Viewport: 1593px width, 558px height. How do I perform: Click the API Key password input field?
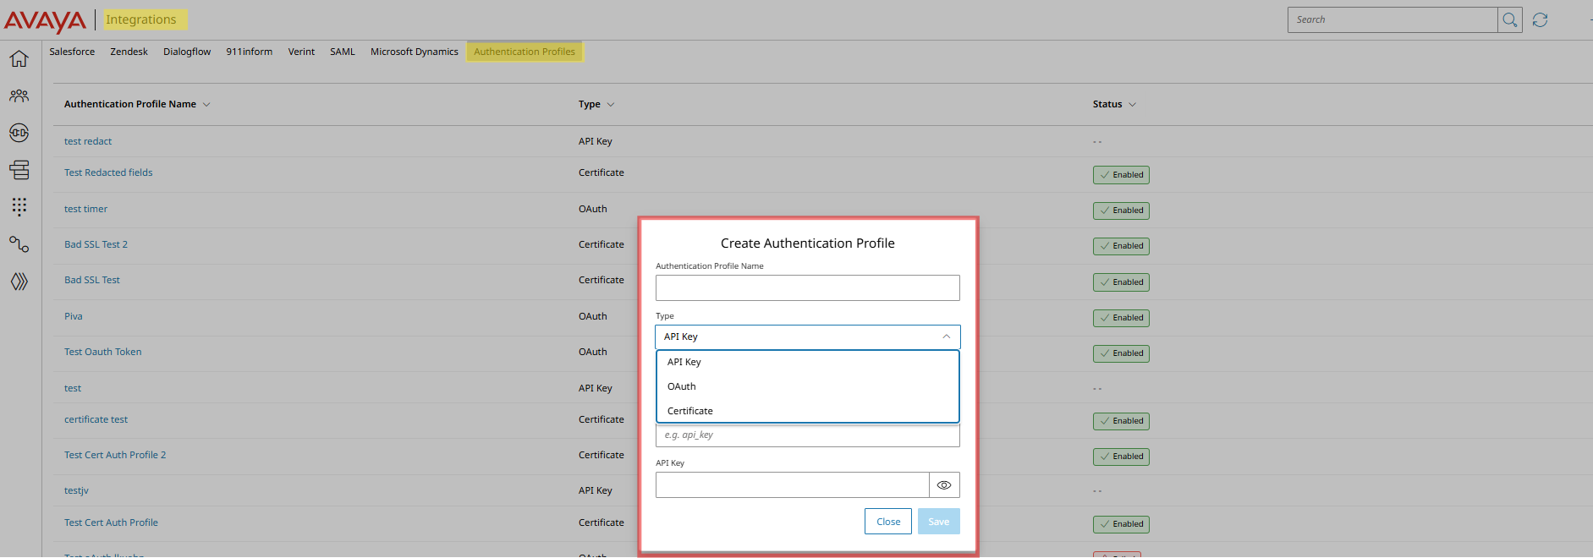coord(793,485)
